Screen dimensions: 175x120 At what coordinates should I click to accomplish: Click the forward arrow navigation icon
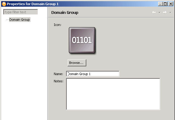pos(165,12)
